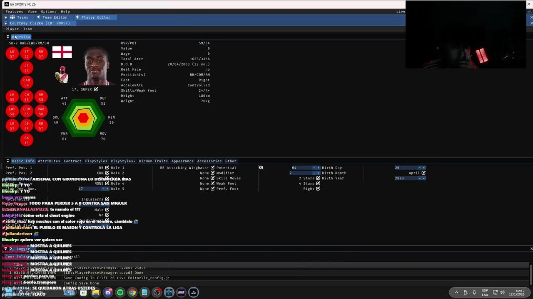Switch to the Other tab
The width and height of the screenshot is (533, 299).
[231, 161]
